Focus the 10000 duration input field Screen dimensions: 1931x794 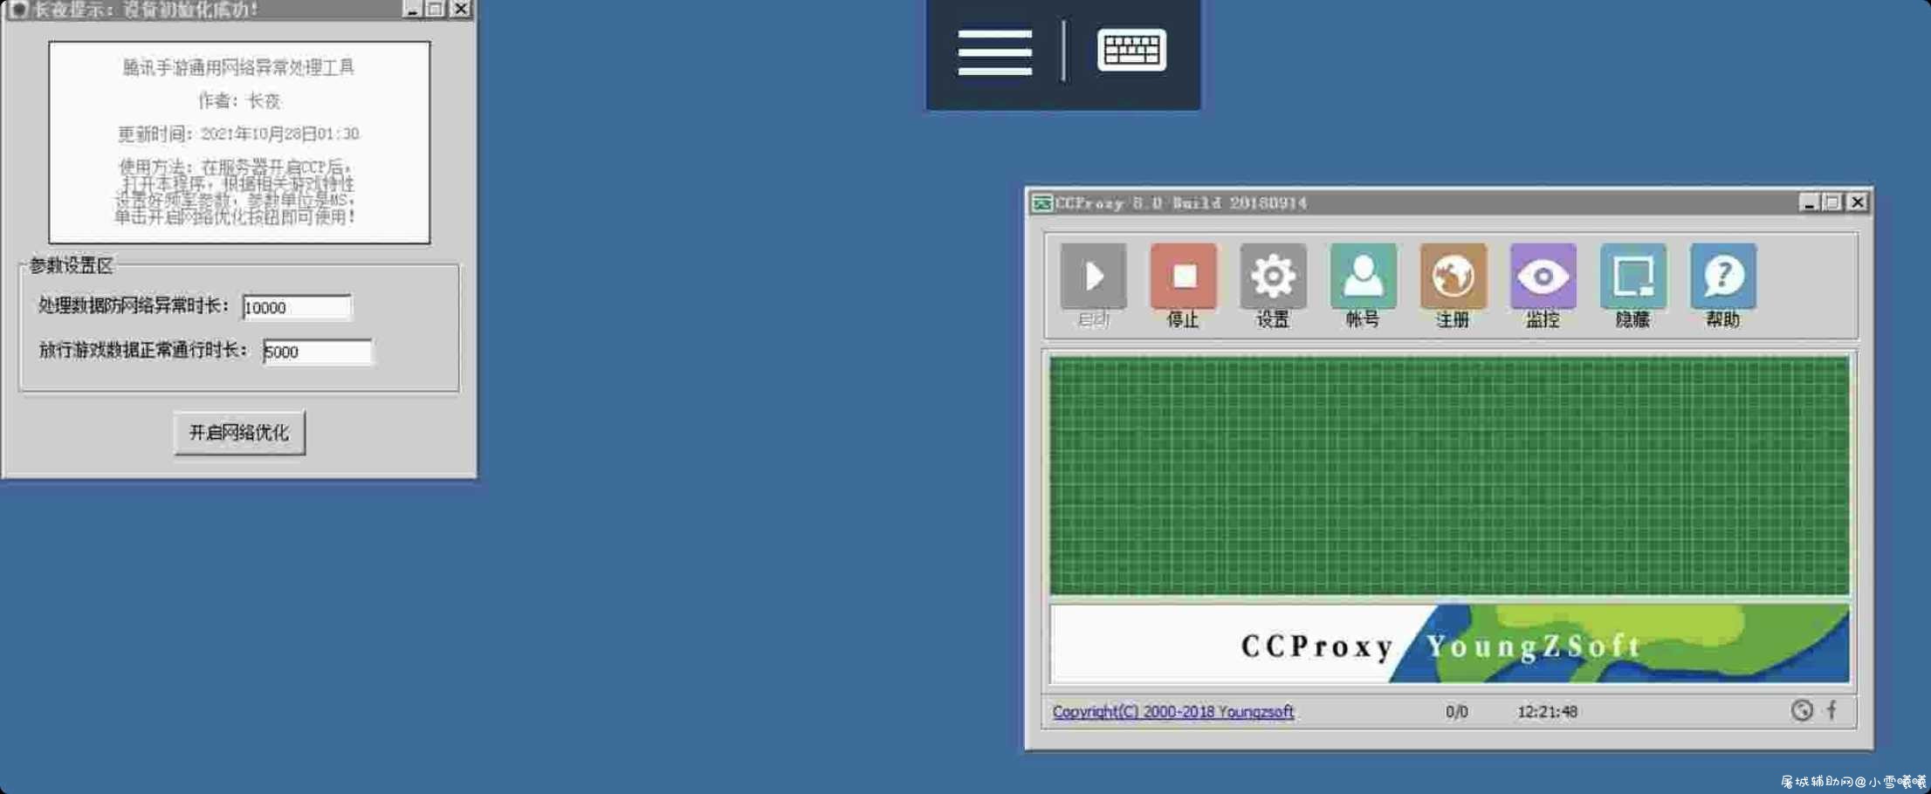[x=297, y=307]
